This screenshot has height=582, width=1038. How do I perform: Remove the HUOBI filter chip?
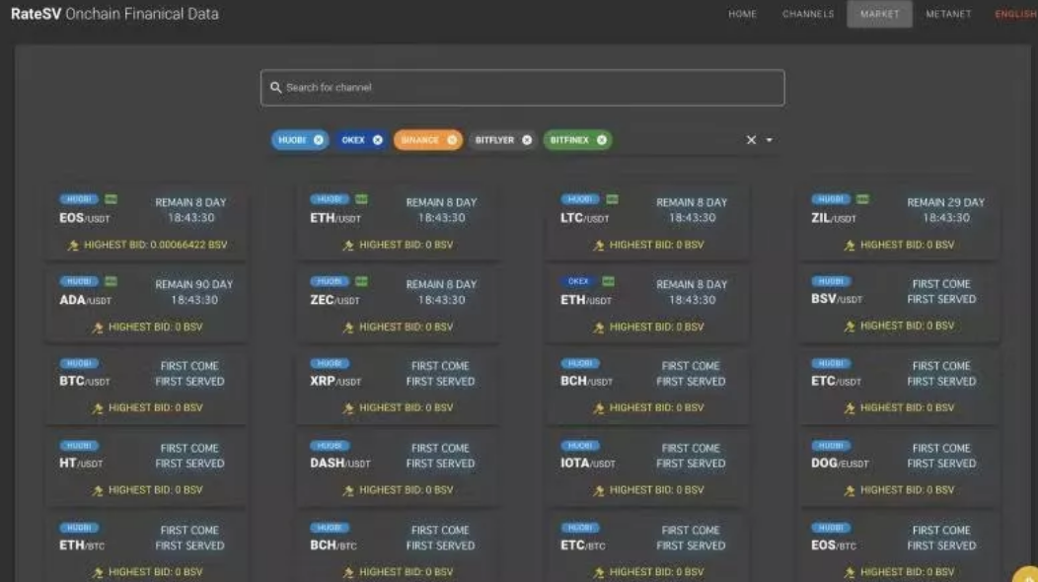pyautogui.click(x=319, y=140)
